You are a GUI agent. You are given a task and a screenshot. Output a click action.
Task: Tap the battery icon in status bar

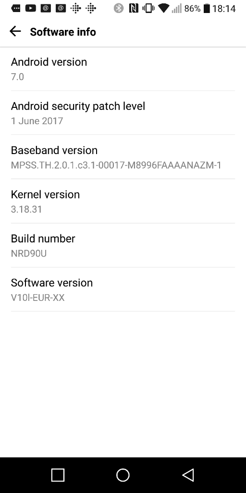(207, 9)
